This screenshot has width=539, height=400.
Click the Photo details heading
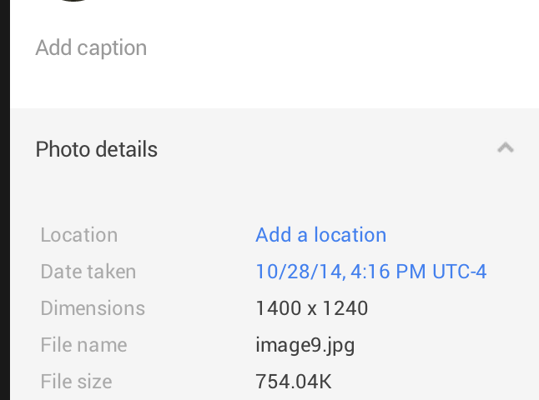(x=97, y=149)
